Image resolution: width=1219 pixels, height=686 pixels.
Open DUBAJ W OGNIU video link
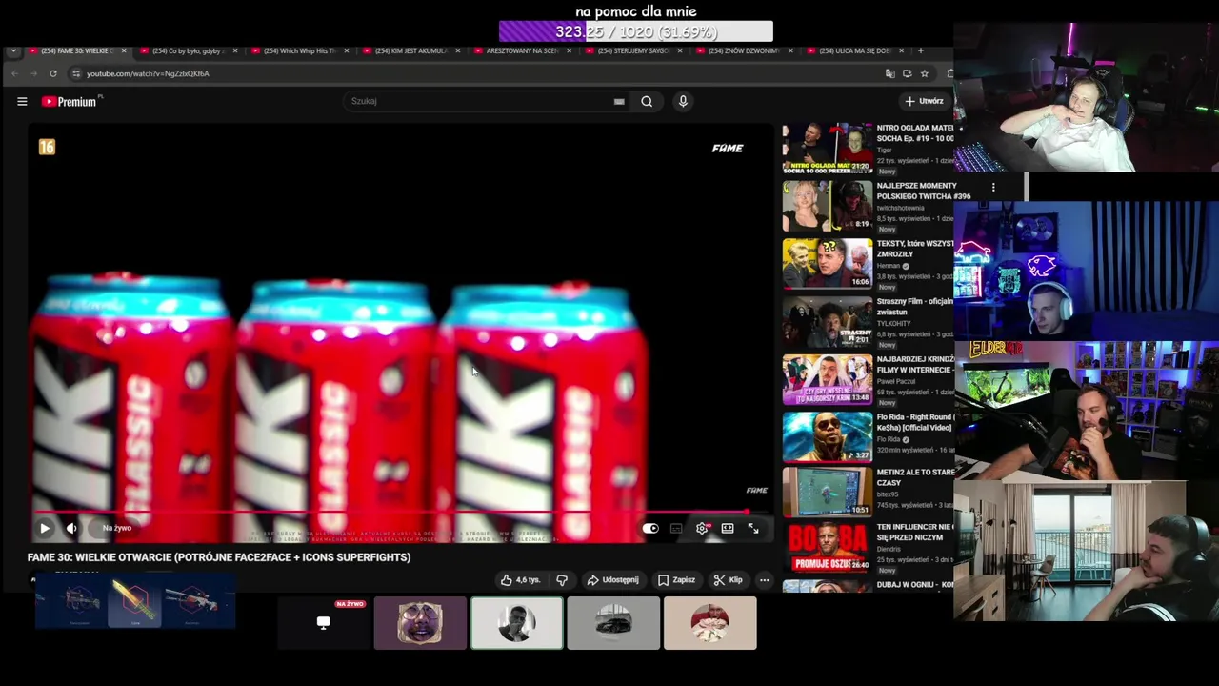pos(914,584)
